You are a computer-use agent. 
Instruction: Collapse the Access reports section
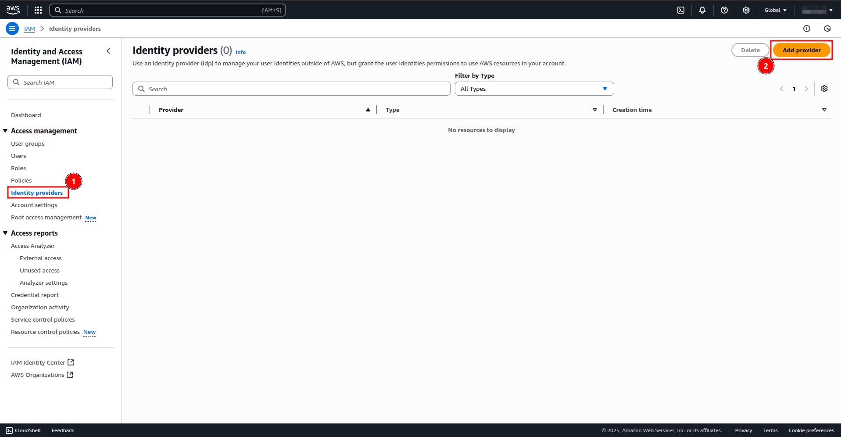coord(5,233)
